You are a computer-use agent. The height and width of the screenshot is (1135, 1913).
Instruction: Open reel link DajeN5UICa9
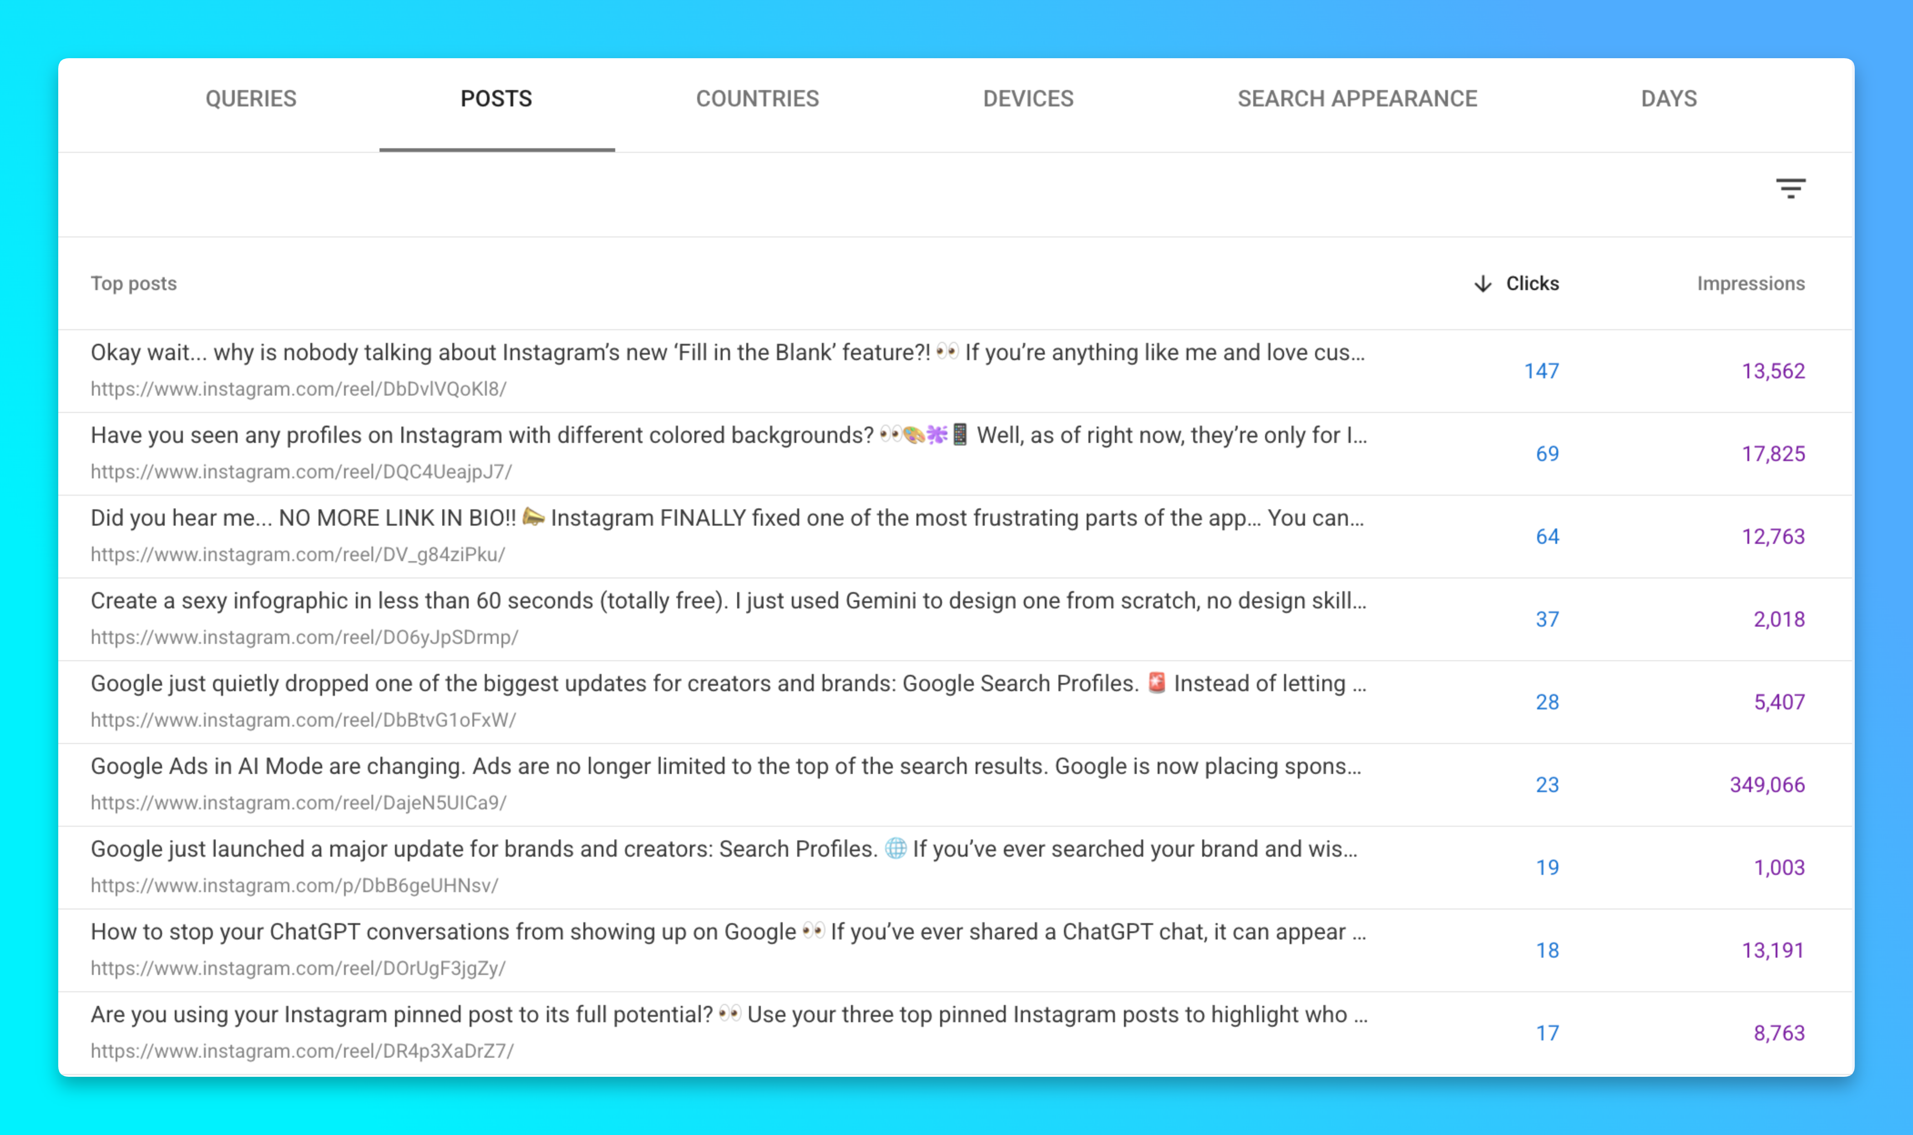click(299, 803)
